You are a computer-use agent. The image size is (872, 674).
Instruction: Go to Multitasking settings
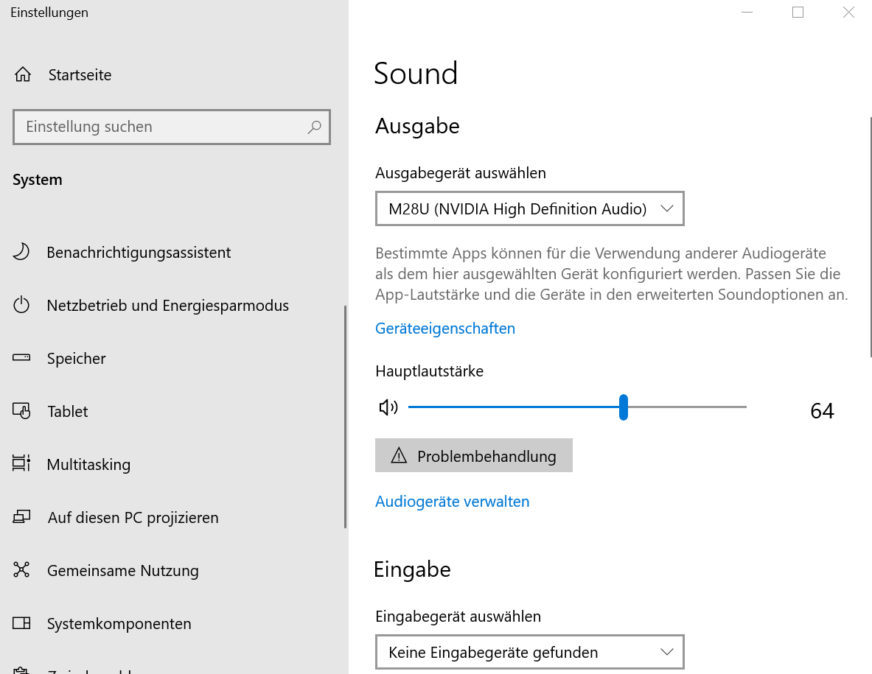(x=88, y=465)
